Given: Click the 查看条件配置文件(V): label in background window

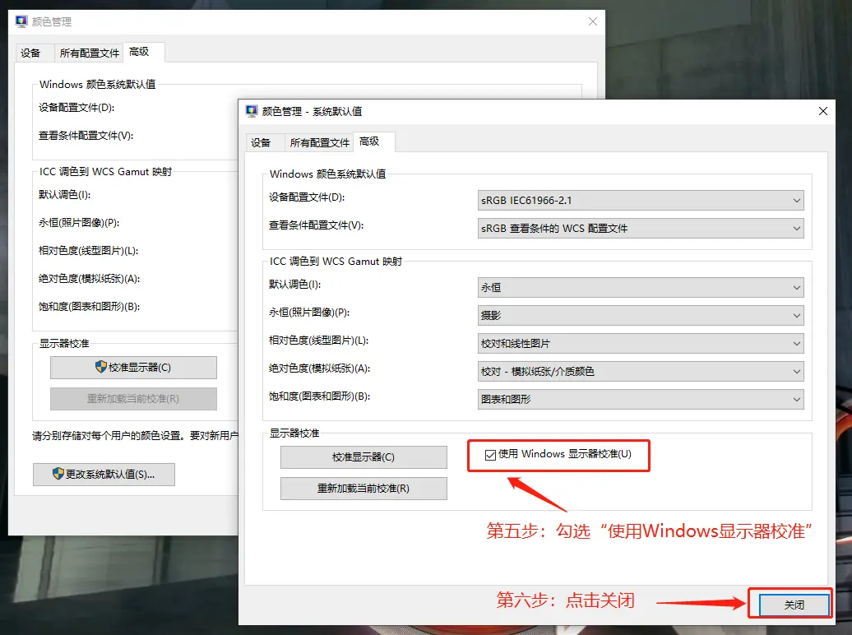Looking at the screenshot, I should tap(86, 136).
